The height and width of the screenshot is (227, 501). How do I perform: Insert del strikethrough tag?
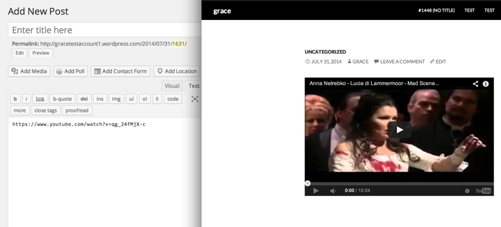tap(84, 98)
